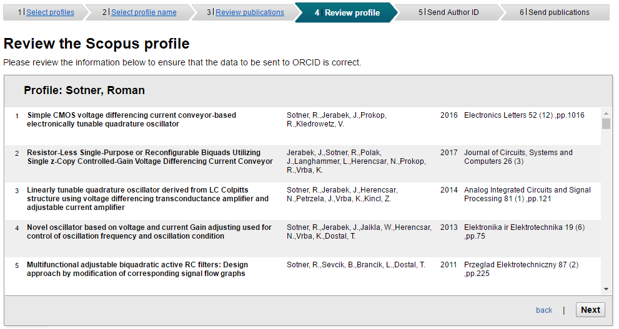The image size is (619, 329).
Task: Click the Electronics Letters 52 journal entry
Action: 524,115
